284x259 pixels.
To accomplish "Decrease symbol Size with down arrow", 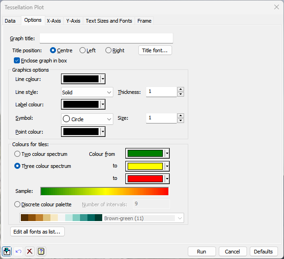I will pos(180,121).
